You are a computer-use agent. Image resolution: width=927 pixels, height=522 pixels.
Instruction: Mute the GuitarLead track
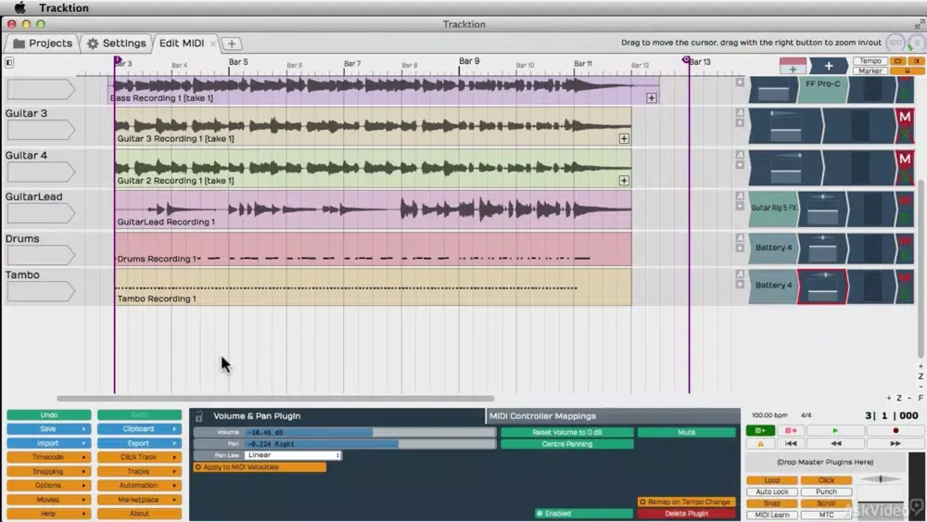pos(905,201)
